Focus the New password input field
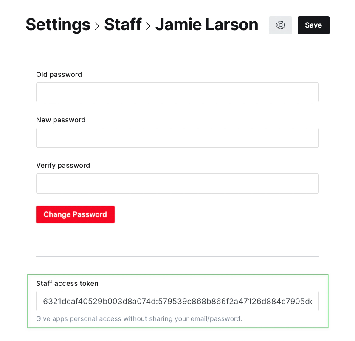 point(177,138)
